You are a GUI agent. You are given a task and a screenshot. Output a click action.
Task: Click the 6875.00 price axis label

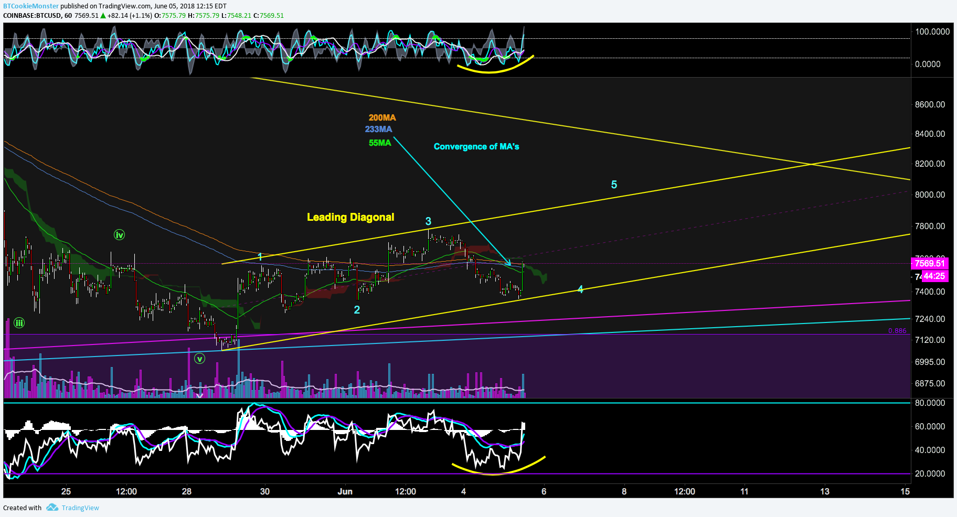pos(930,383)
